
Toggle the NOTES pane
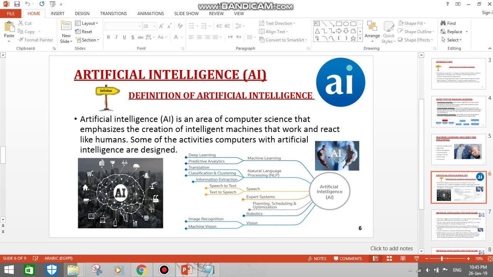317,259
